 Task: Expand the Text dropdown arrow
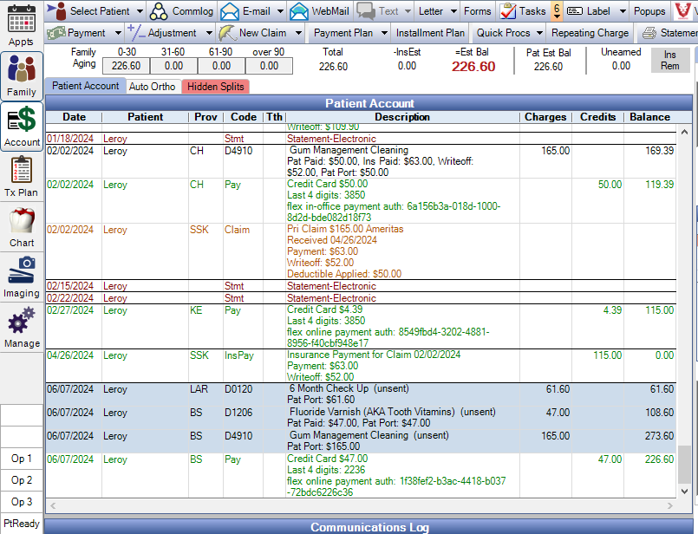[408, 11]
